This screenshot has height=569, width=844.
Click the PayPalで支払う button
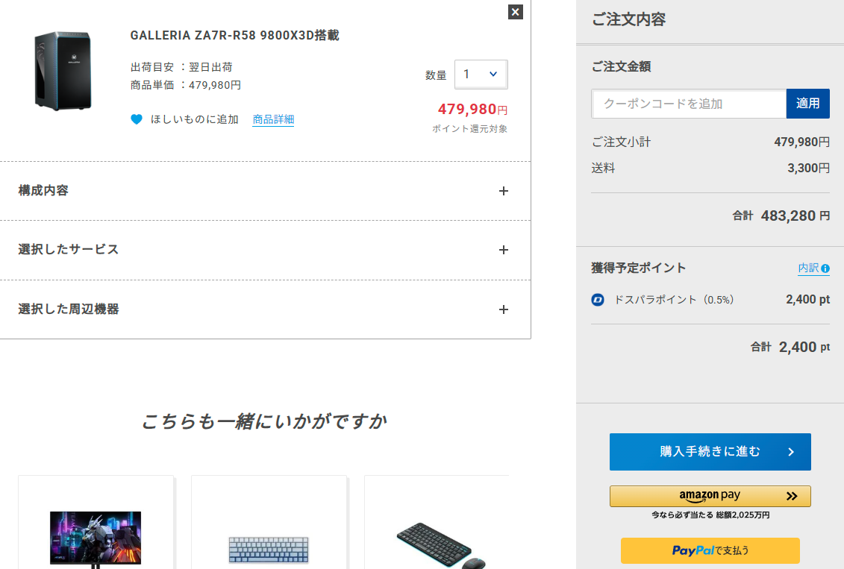(710, 550)
